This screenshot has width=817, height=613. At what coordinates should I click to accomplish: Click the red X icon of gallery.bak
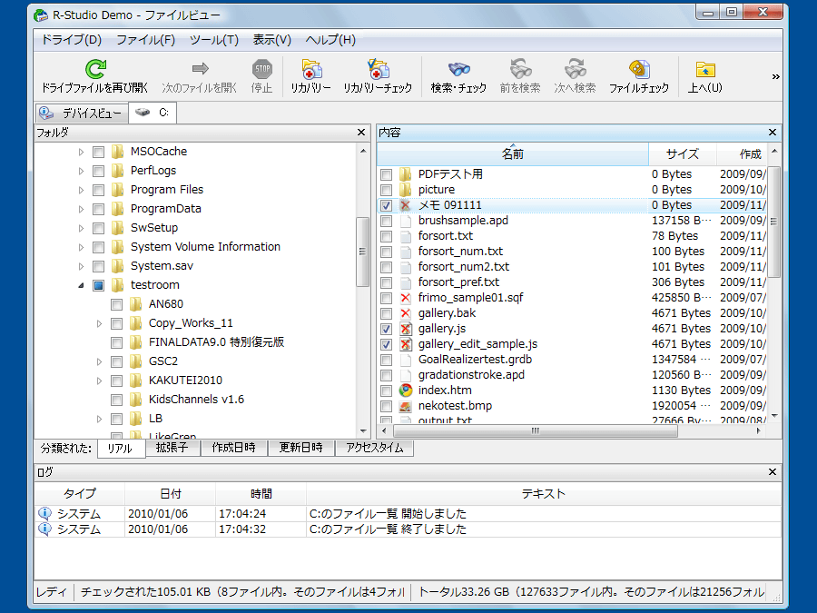pos(406,313)
